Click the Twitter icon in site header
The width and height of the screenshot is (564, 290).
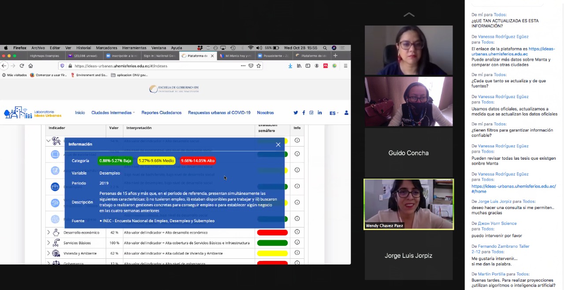click(x=296, y=113)
